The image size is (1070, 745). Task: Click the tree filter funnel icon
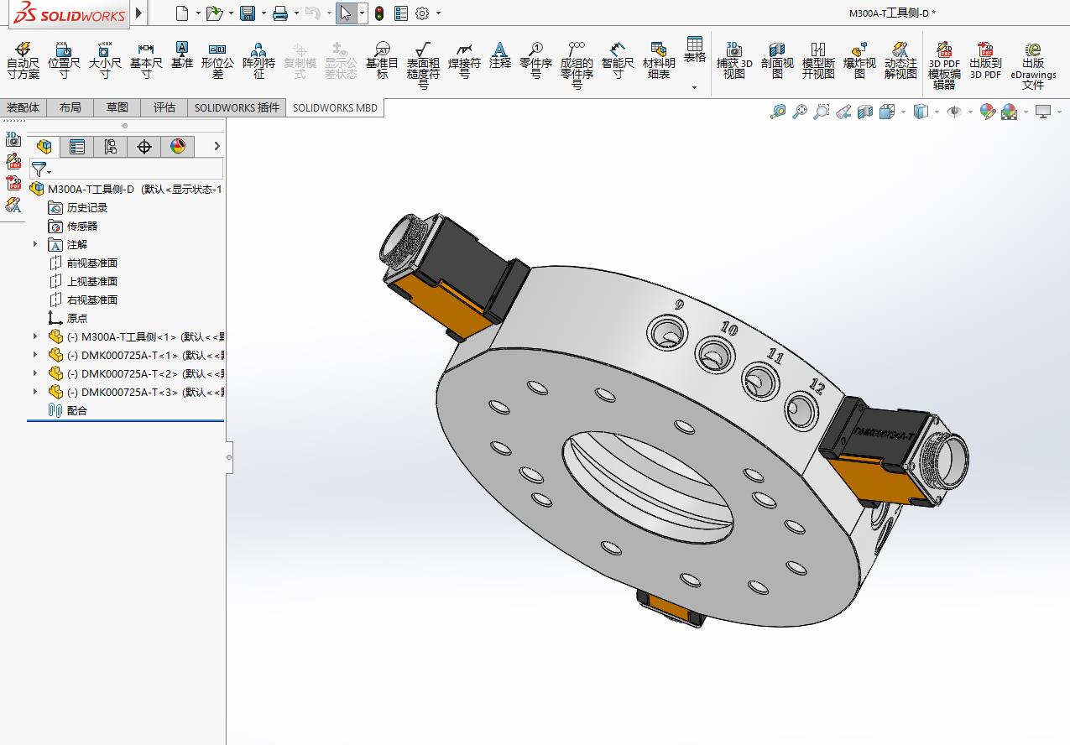(x=38, y=169)
